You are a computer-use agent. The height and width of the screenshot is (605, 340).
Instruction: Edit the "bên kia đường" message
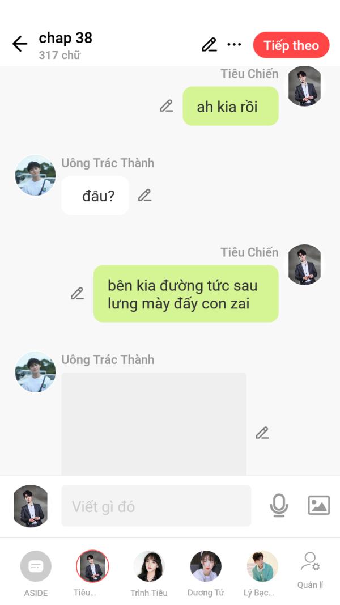[x=78, y=294]
